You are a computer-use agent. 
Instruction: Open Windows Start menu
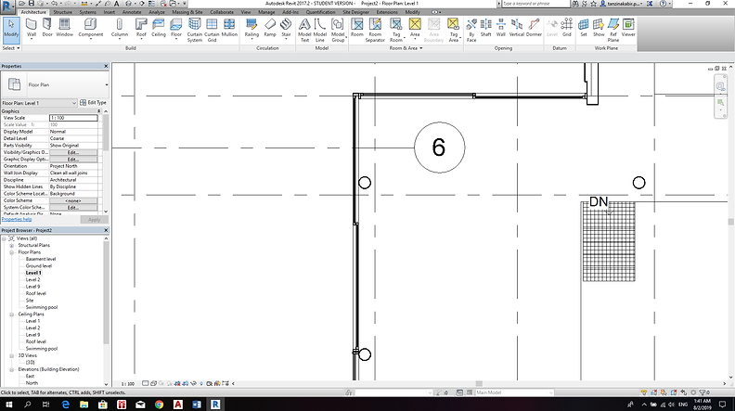click(9, 405)
